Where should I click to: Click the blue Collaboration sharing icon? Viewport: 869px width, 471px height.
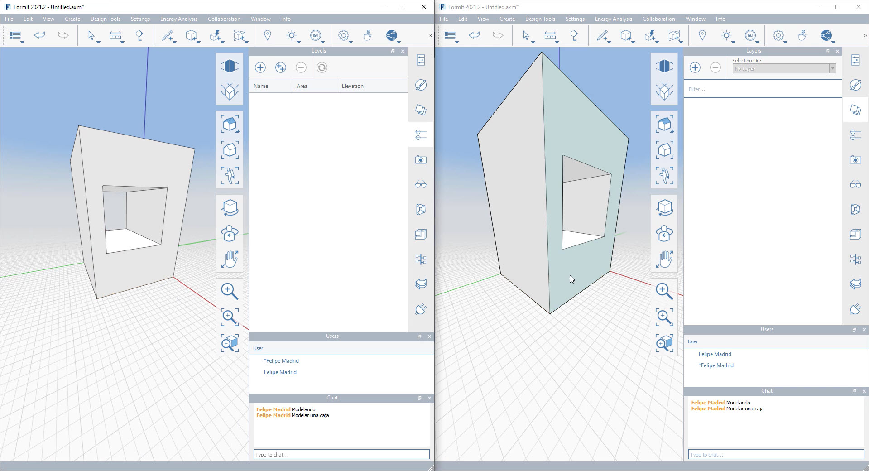click(391, 35)
